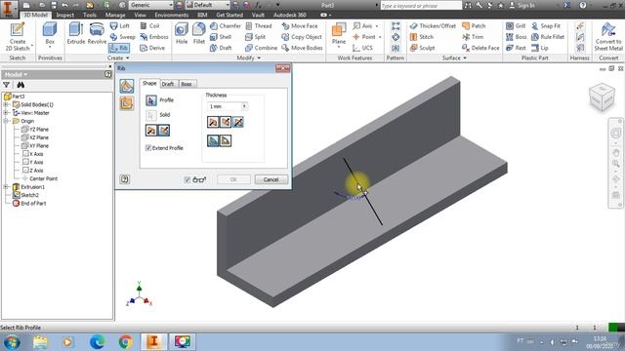The height and width of the screenshot is (351, 625).
Task: Click Convert to Sheet Metal
Action: [x=608, y=37]
